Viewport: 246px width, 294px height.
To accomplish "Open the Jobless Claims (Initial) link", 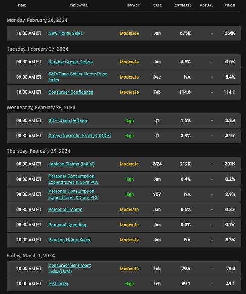I will coord(71,164).
